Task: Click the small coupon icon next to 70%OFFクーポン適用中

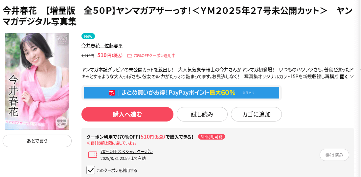Action: (x=130, y=56)
